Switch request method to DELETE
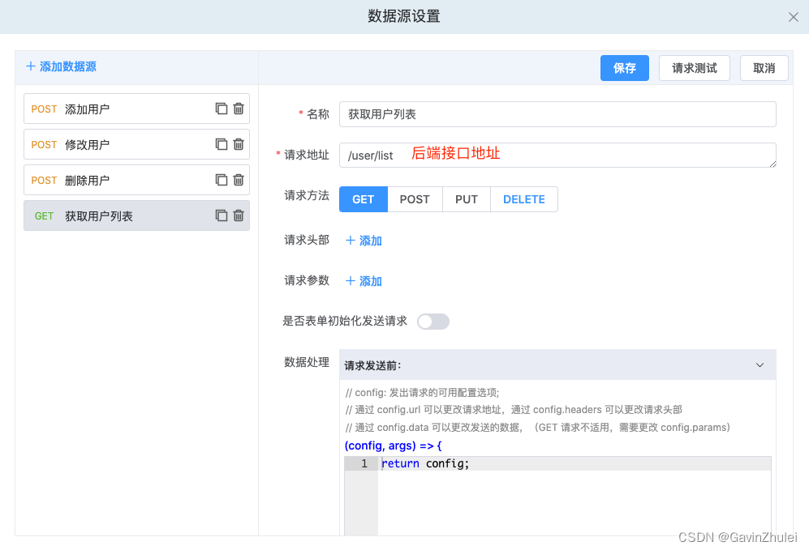 tap(523, 199)
